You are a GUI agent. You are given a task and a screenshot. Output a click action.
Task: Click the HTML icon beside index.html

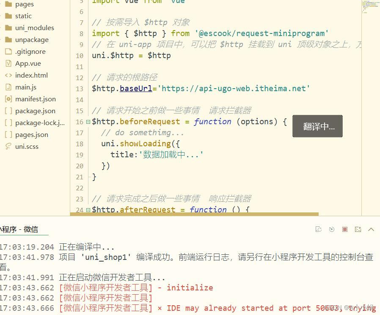point(9,75)
